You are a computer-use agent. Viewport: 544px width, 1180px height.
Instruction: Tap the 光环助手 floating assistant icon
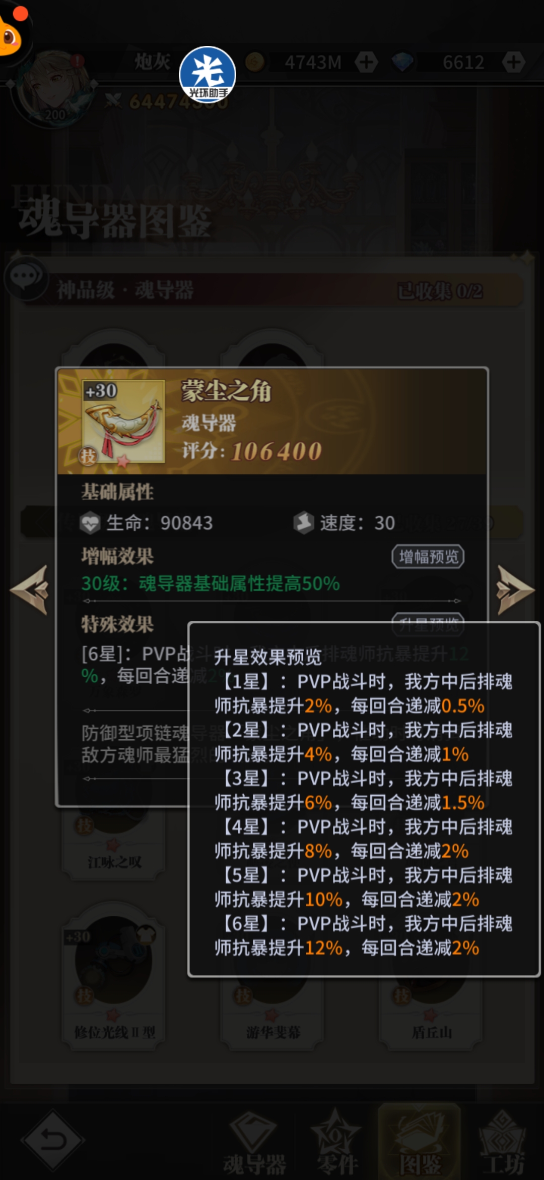(208, 74)
